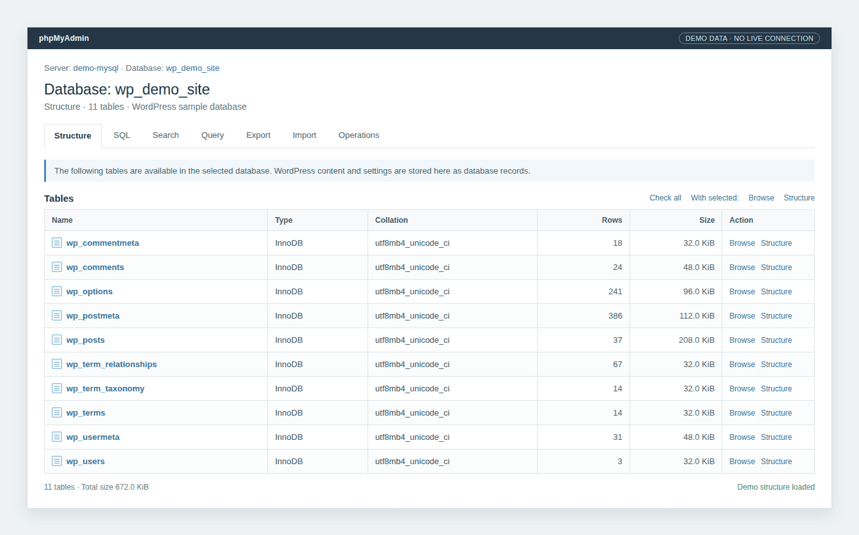859x535 pixels.
Task: Click the table icon beside wp_terms
Action: click(57, 412)
